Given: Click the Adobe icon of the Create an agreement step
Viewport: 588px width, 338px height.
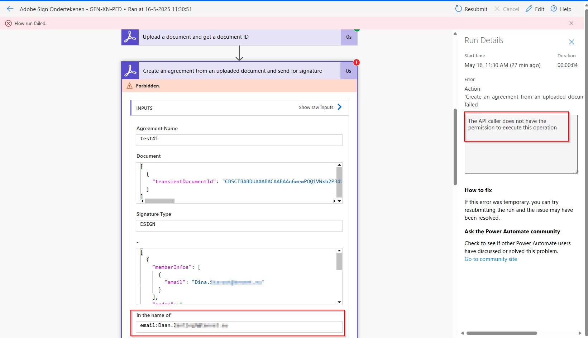Looking at the screenshot, I should tap(130, 71).
